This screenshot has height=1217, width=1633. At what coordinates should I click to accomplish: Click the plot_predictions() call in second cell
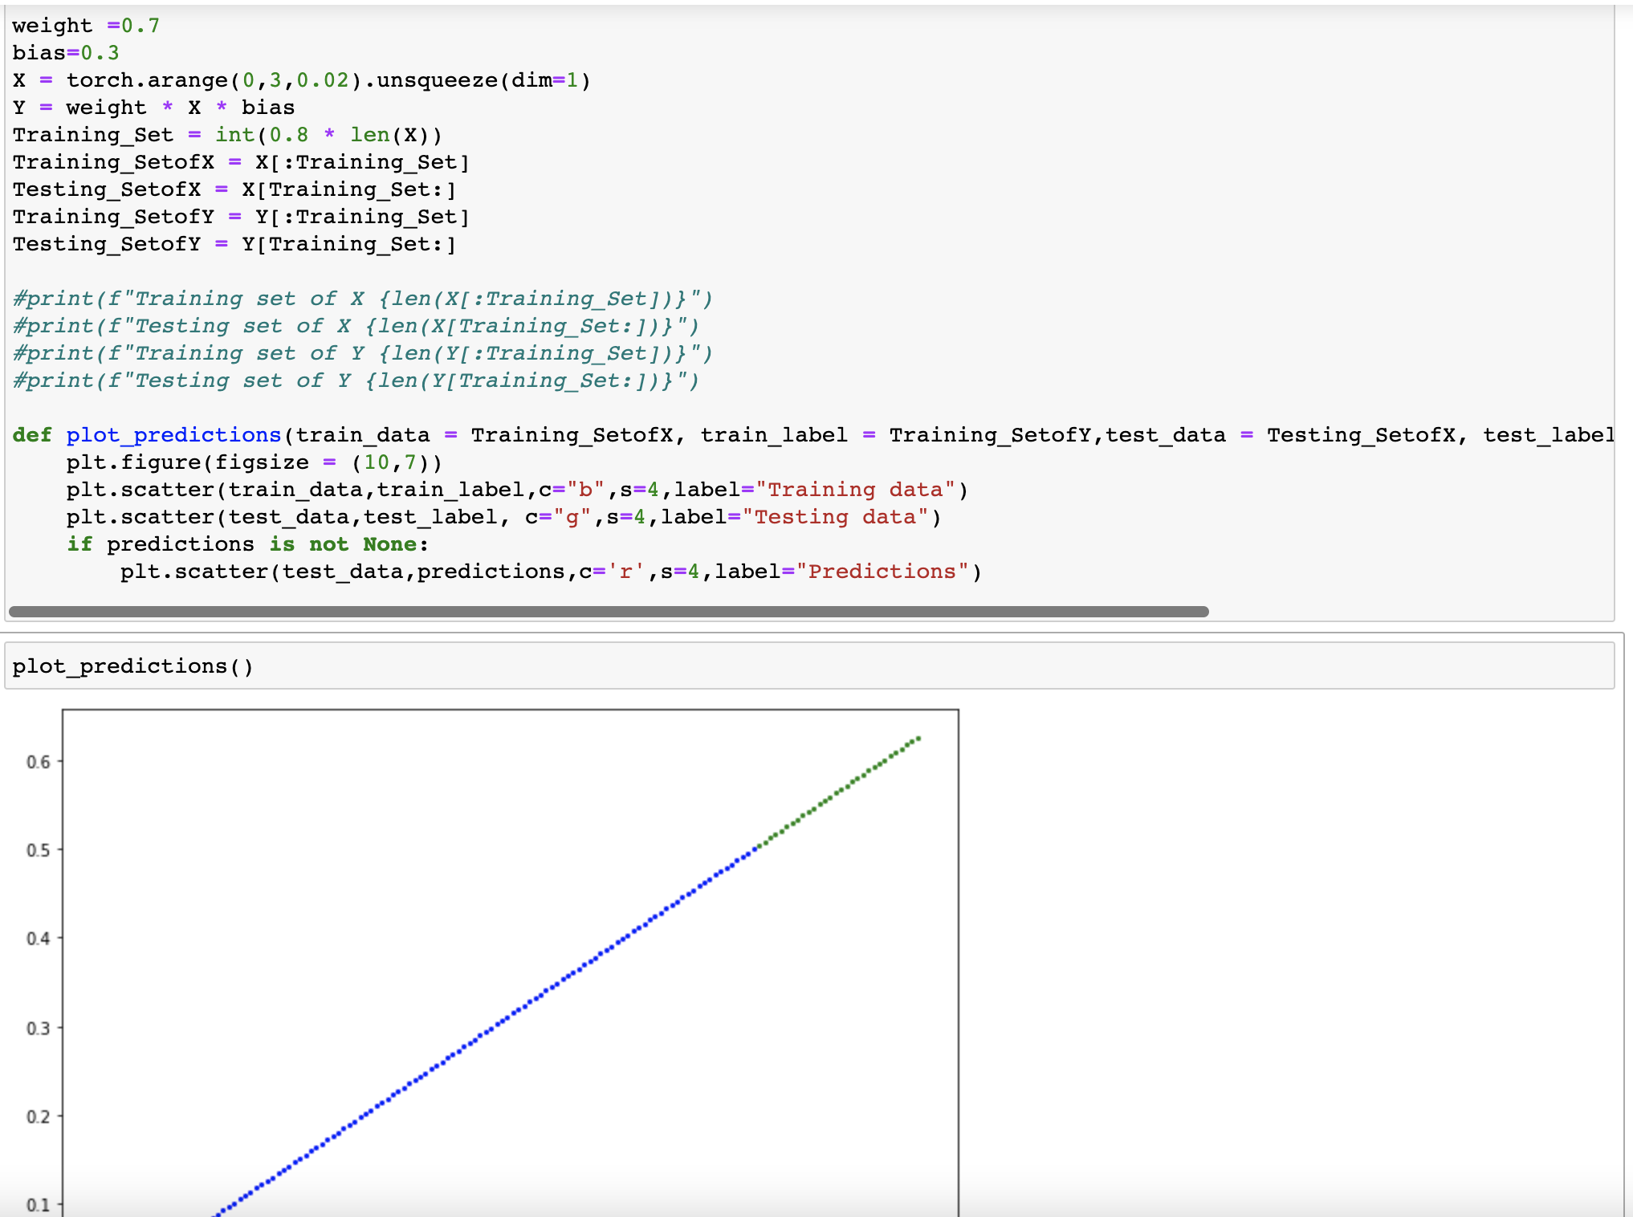click(x=132, y=665)
